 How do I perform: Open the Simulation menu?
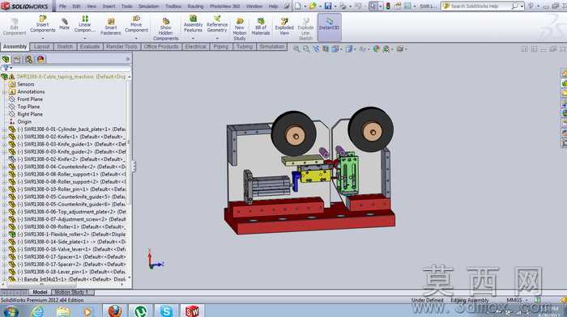click(x=148, y=6)
